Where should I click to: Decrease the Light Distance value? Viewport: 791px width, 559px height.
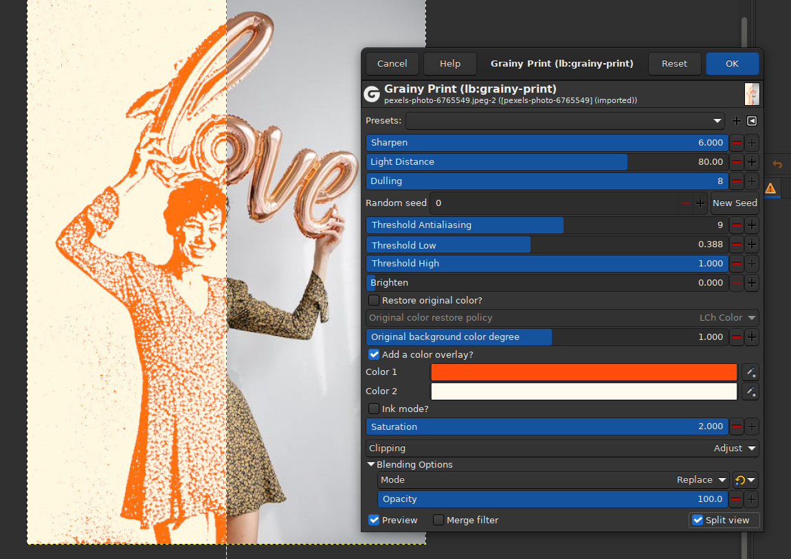click(x=737, y=162)
